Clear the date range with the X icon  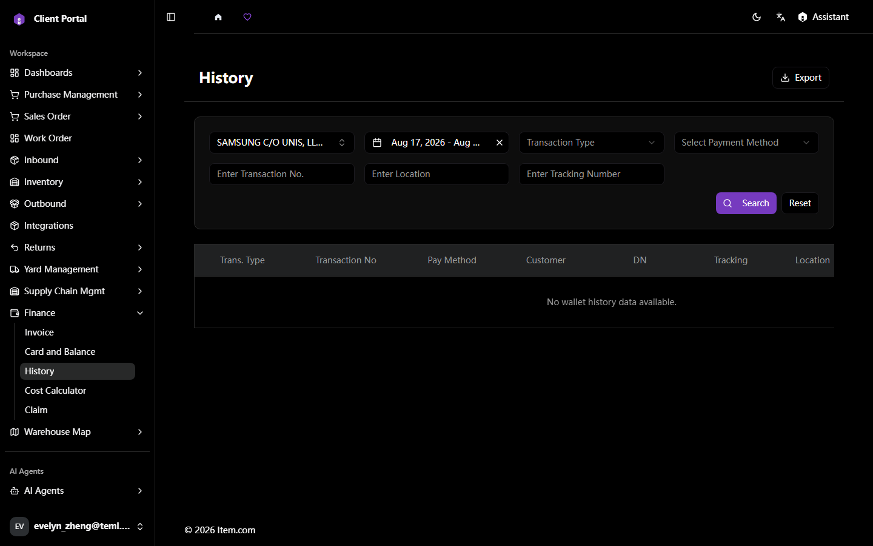pyautogui.click(x=500, y=143)
